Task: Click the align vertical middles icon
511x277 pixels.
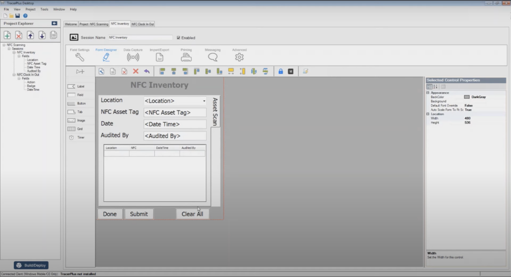Action: coord(208,71)
